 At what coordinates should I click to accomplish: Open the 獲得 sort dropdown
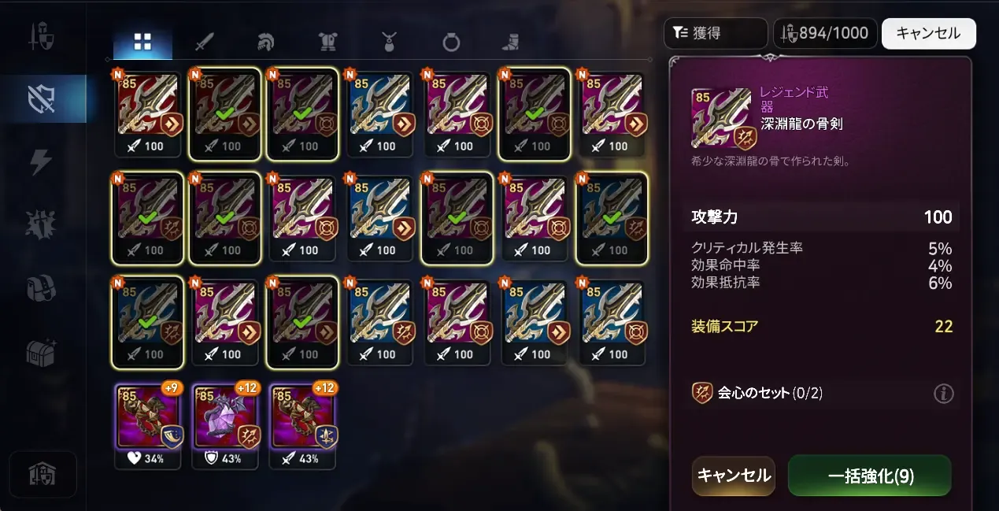(x=716, y=33)
